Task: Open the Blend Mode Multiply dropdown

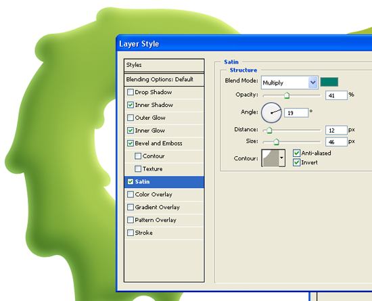Action: (x=289, y=83)
